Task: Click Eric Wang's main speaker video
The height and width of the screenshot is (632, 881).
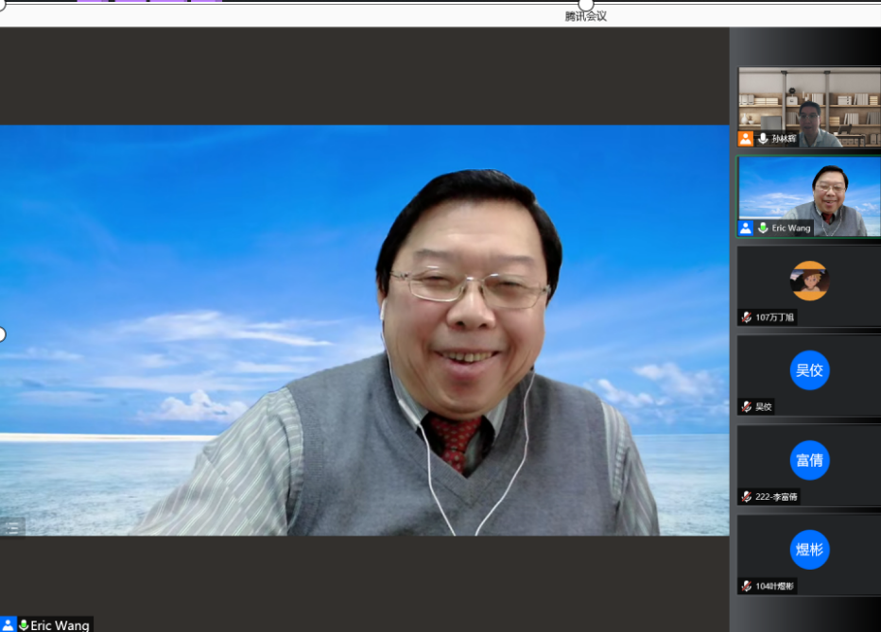Action: [x=364, y=331]
